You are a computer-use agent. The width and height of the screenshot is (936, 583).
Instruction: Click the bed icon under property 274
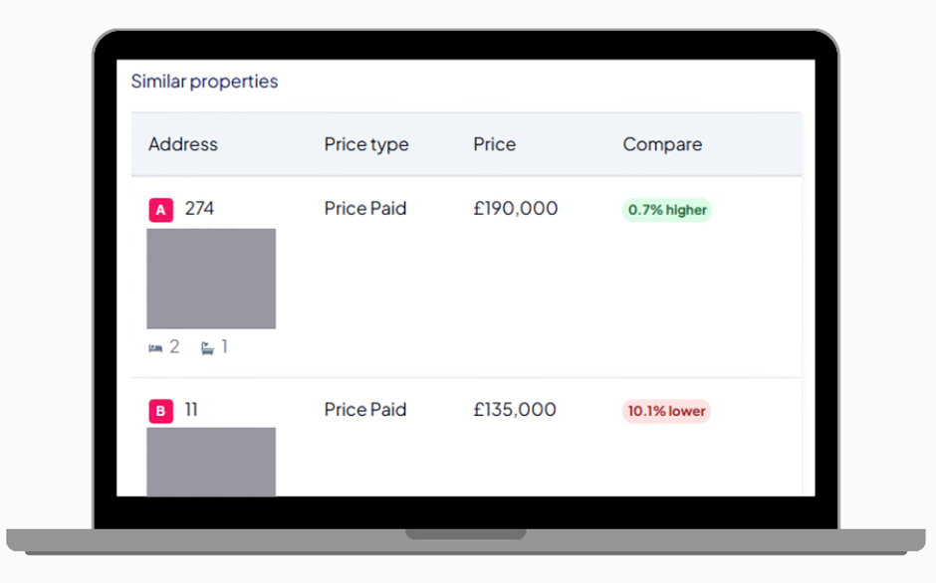155,348
